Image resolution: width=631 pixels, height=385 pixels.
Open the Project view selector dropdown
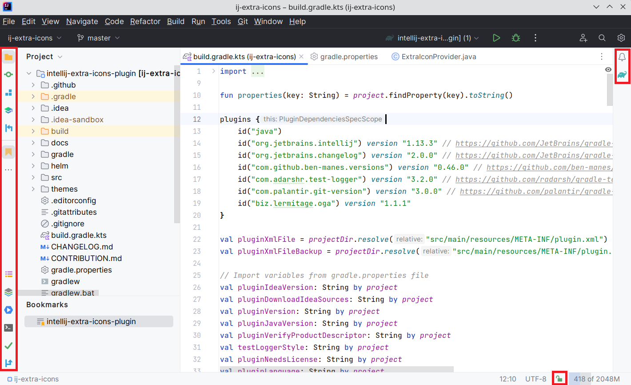point(44,56)
